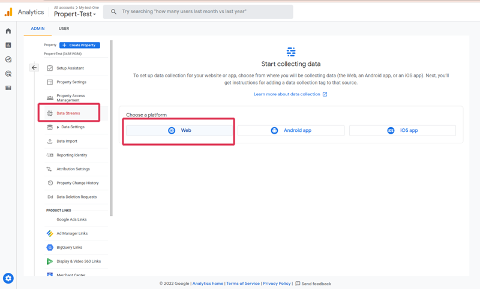Switch to the USER tab

(x=64, y=28)
